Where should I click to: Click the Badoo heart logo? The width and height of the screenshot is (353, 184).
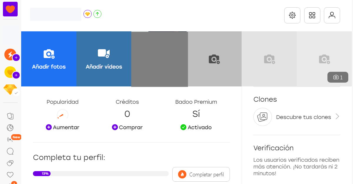coord(10,9)
